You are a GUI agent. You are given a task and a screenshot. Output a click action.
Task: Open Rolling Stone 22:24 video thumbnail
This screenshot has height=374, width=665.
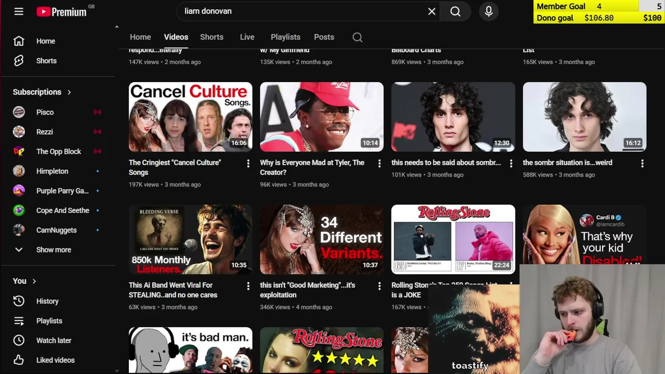(x=453, y=239)
